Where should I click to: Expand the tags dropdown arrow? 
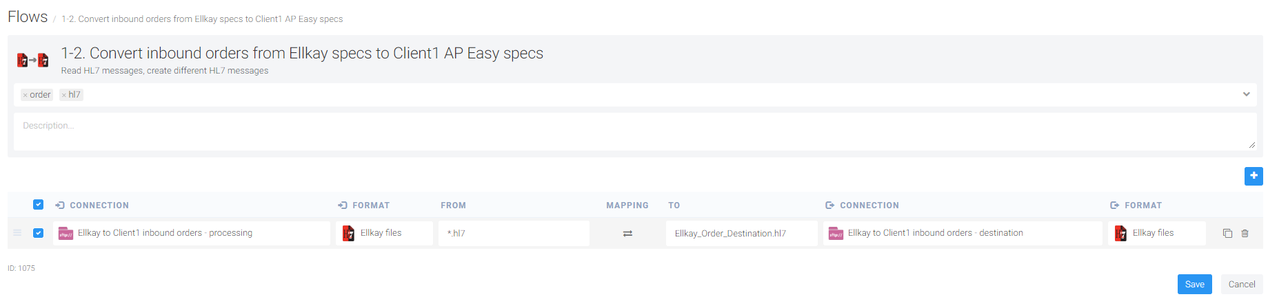1247,95
